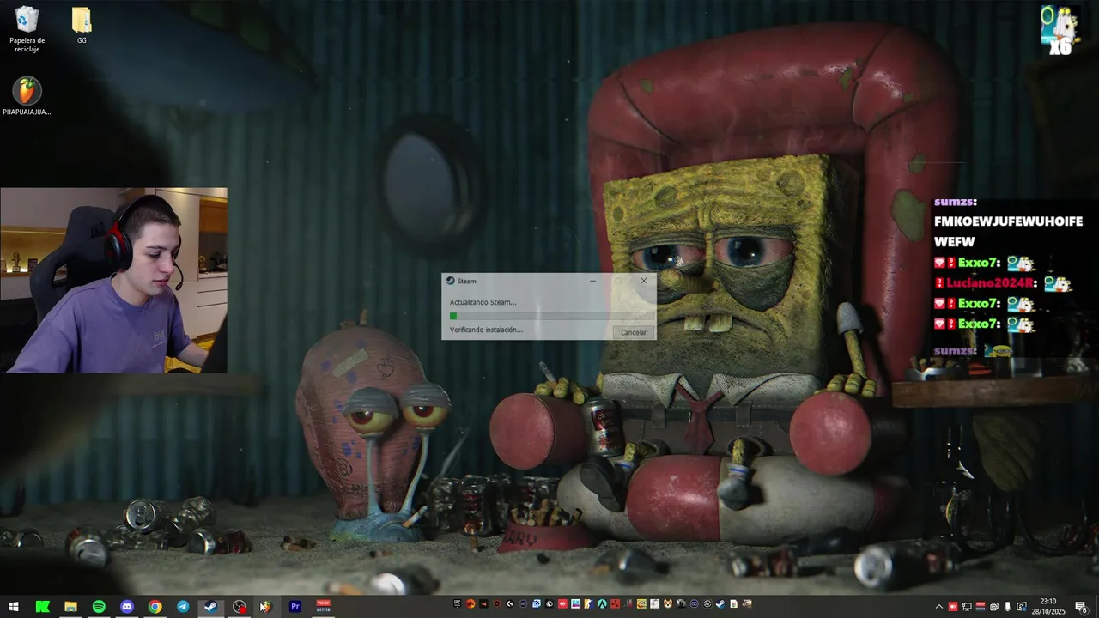Close the Steam updater window
The width and height of the screenshot is (1099, 618).
[x=643, y=281]
